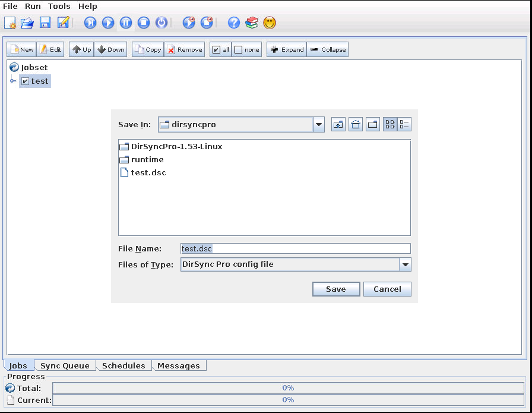Click the blue Stop icon in toolbar
Viewport: 532px width, 413px height.
coord(144,23)
